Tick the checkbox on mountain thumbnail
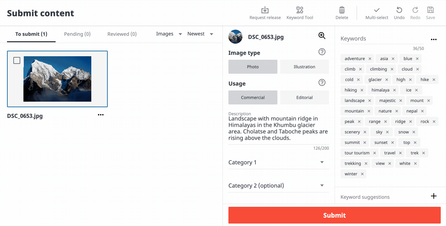Image resolution: width=446 pixels, height=226 pixels. pyautogui.click(x=17, y=61)
